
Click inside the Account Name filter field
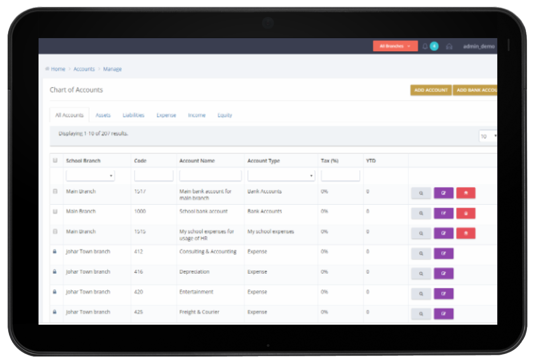[210, 175]
